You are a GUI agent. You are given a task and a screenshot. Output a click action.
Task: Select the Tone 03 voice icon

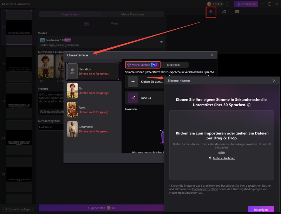coord(133,98)
